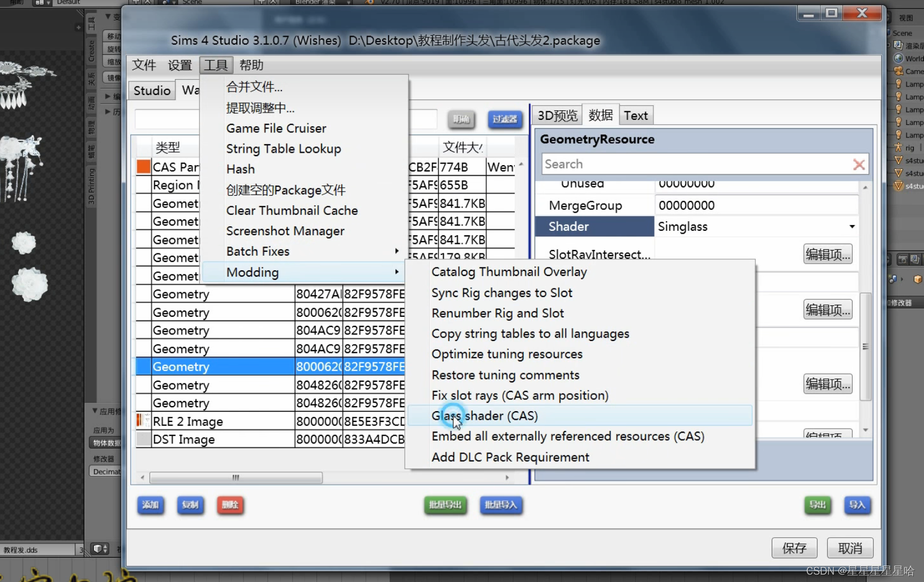Click the RLE 2 Image row icon
Viewport: 924px width, 582px height.
pyautogui.click(x=143, y=421)
